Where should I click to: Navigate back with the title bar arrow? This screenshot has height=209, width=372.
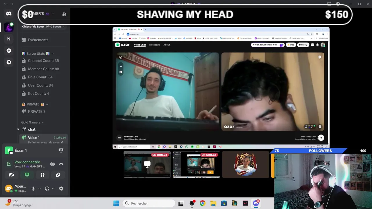click(x=6, y=4)
